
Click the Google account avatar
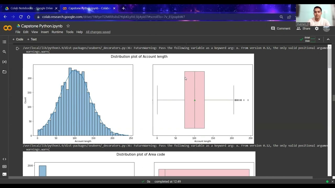pos(326,28)
